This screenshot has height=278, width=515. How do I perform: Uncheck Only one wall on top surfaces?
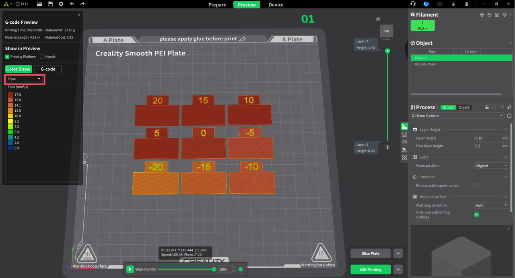(x=476, y=215)
